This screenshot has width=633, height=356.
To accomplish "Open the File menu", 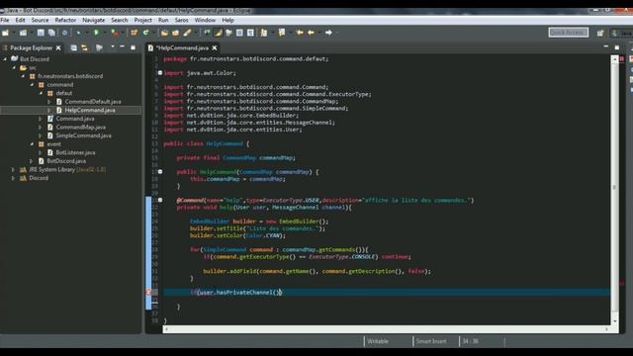I will pos(5,20).
